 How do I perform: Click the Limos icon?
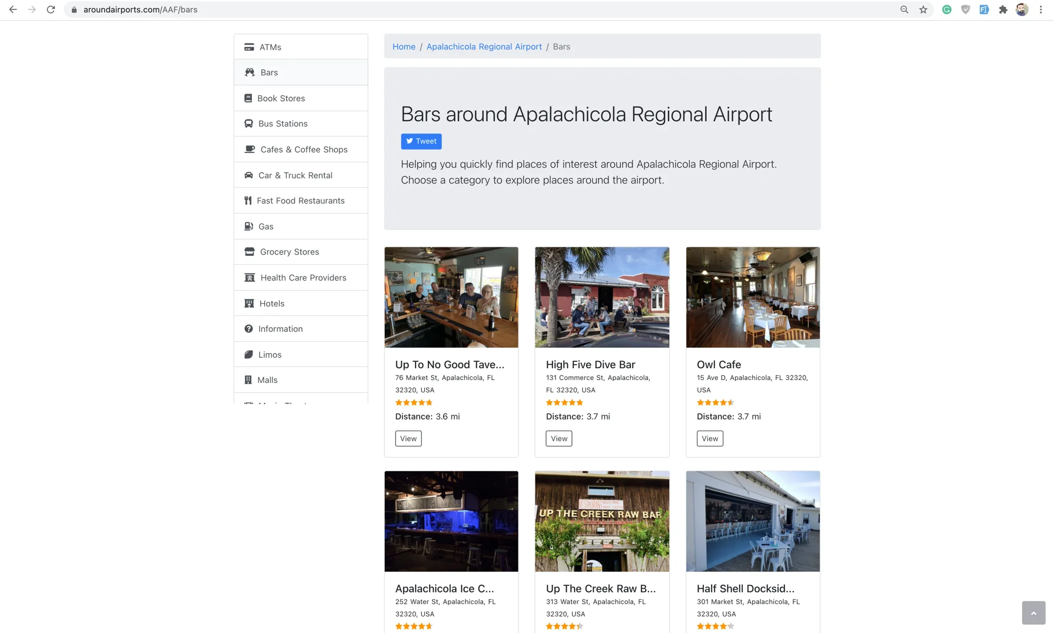(x=248, y=355)
